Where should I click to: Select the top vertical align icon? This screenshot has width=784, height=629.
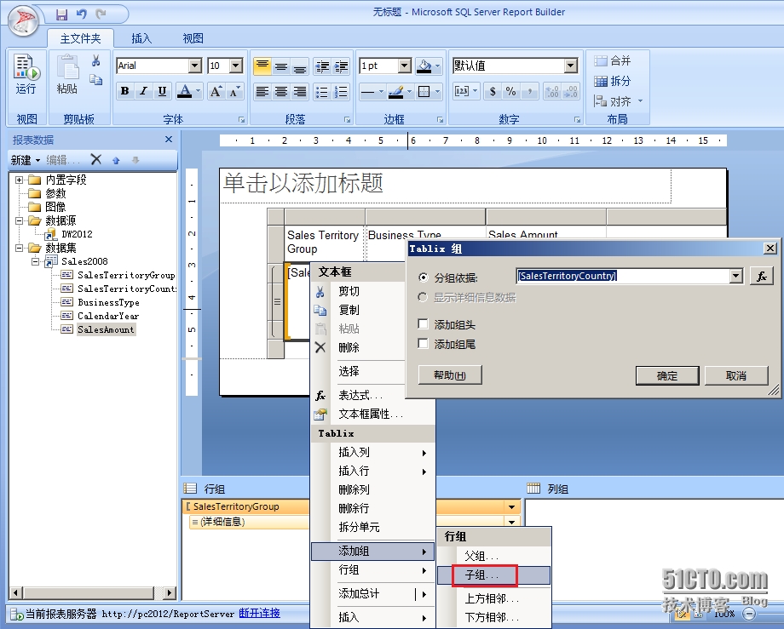(262, 66)
